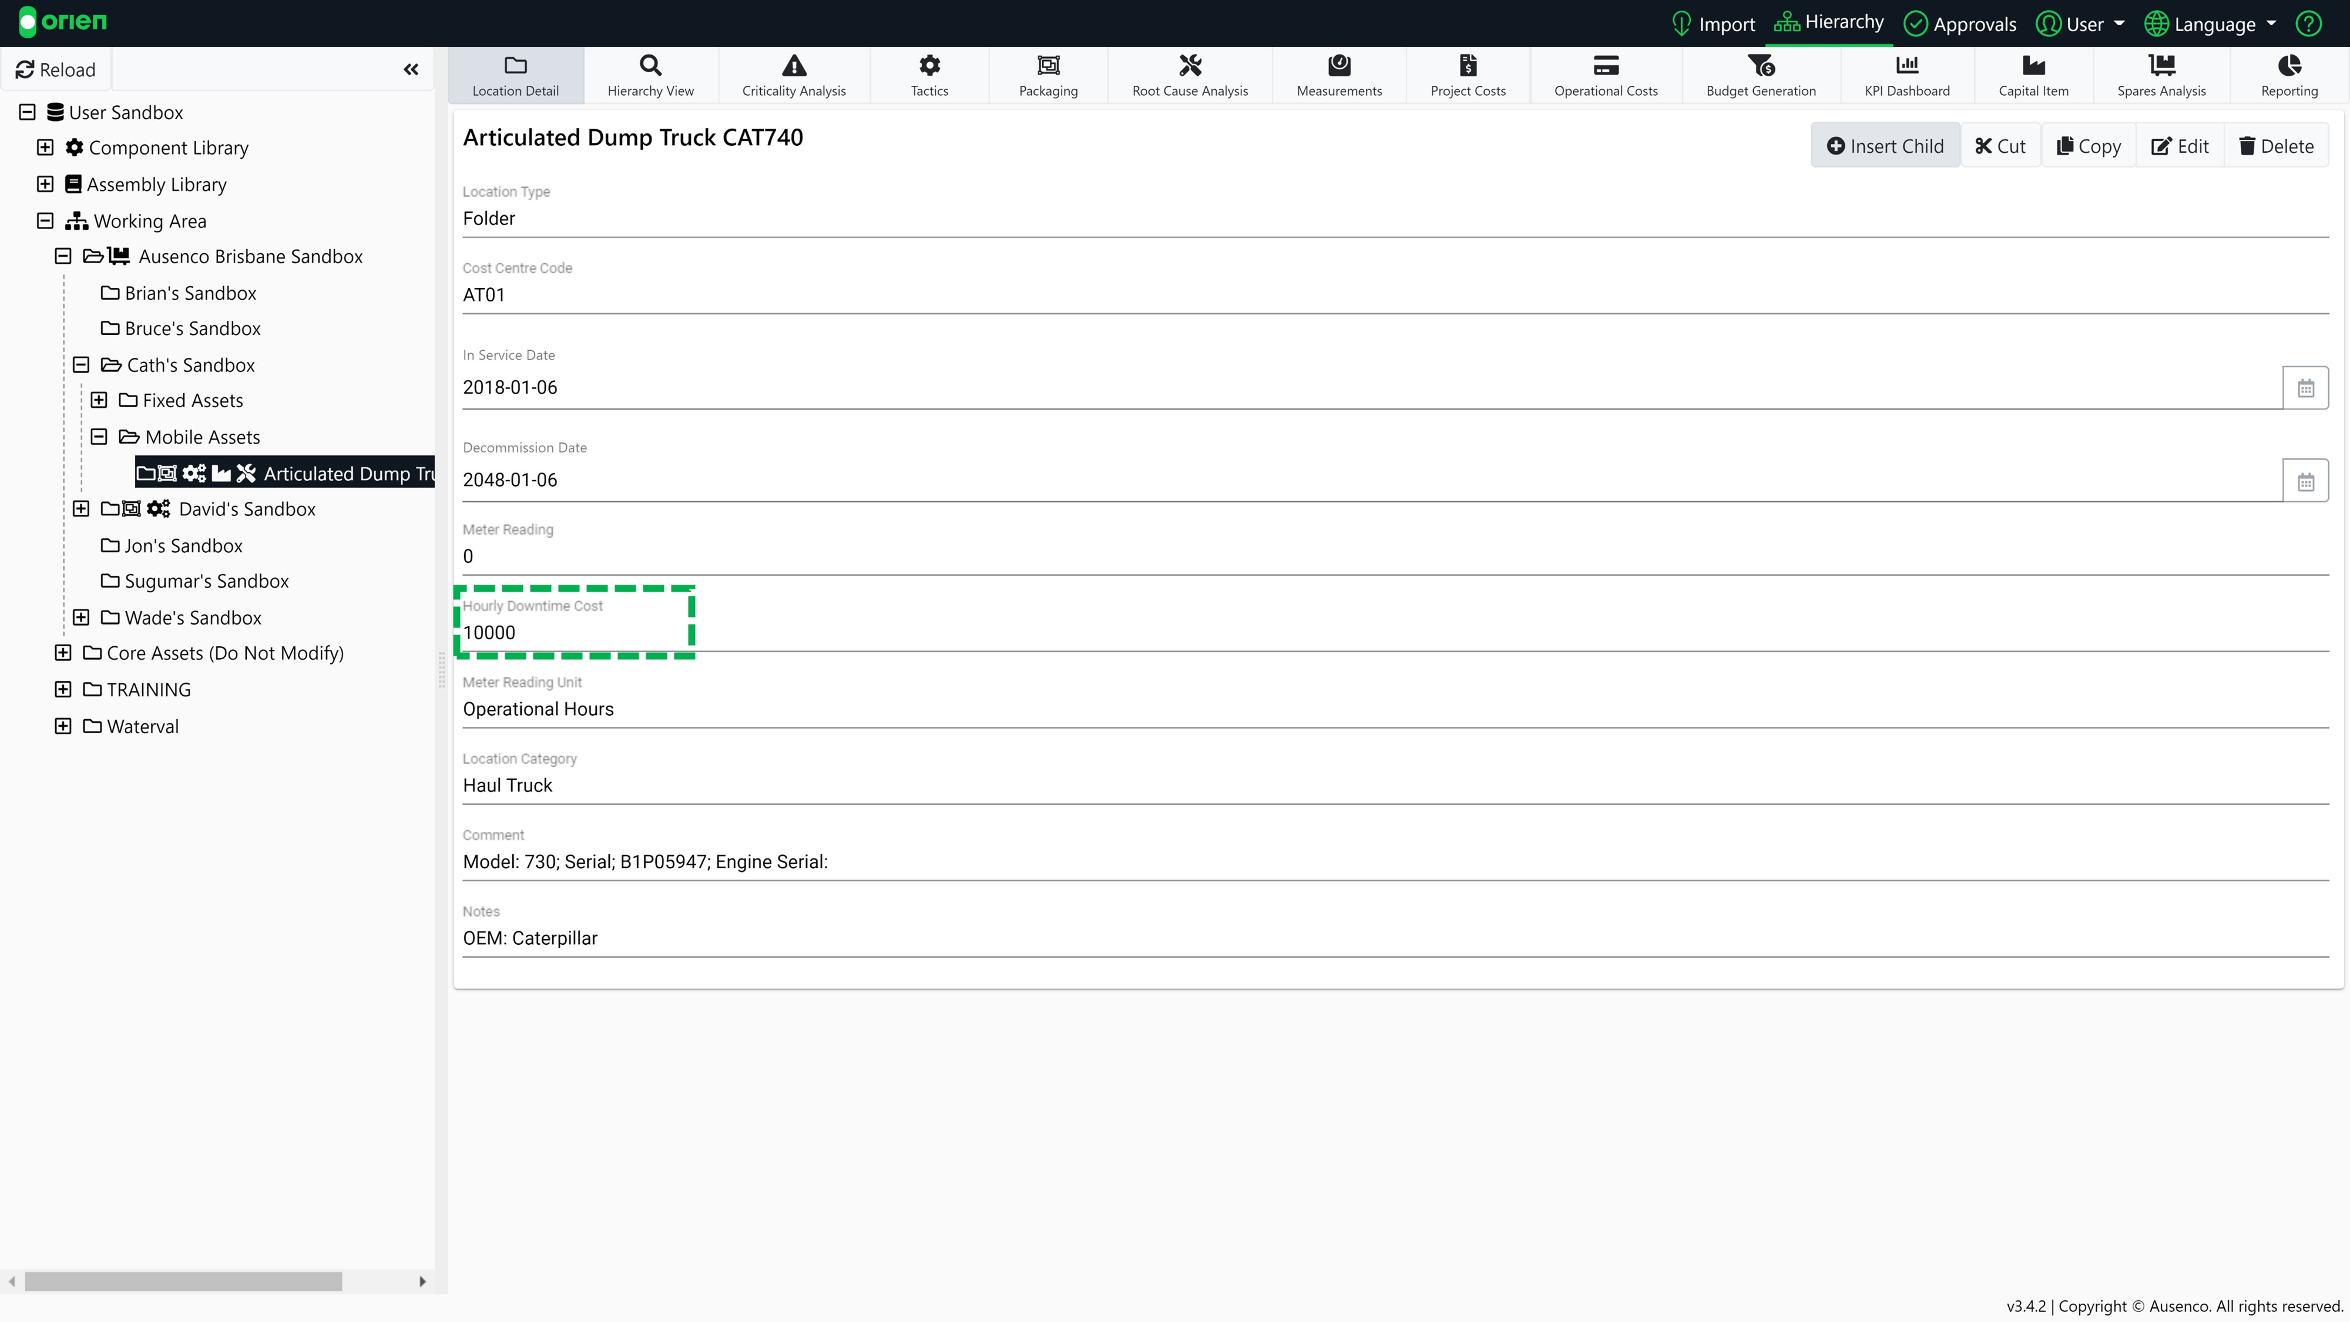
Task: Open the Reporting pie chart icon
Action: coord(2289,66)
